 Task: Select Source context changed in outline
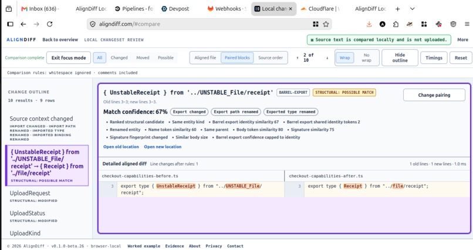coord(47,129)
